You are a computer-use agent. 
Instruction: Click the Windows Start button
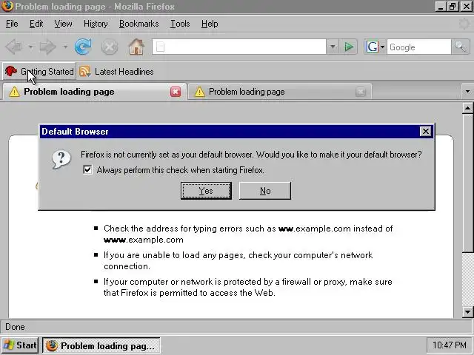20,345
